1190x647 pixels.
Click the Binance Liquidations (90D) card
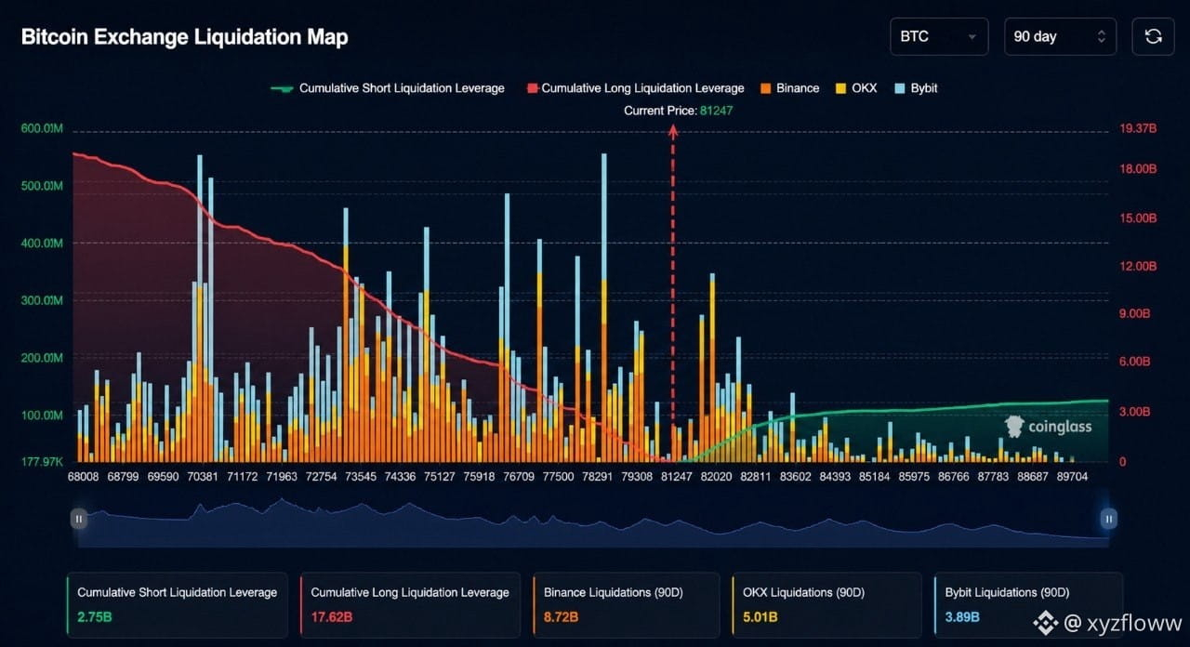point(627,605)
